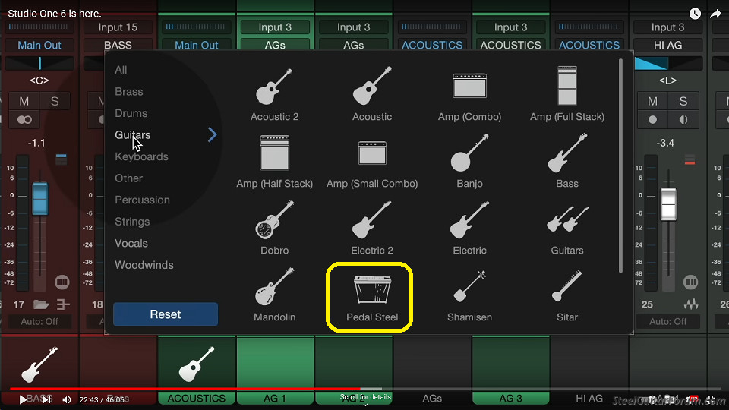729x410 pixels.
Task: Pick the Shamisen icon
Action: 469,290
